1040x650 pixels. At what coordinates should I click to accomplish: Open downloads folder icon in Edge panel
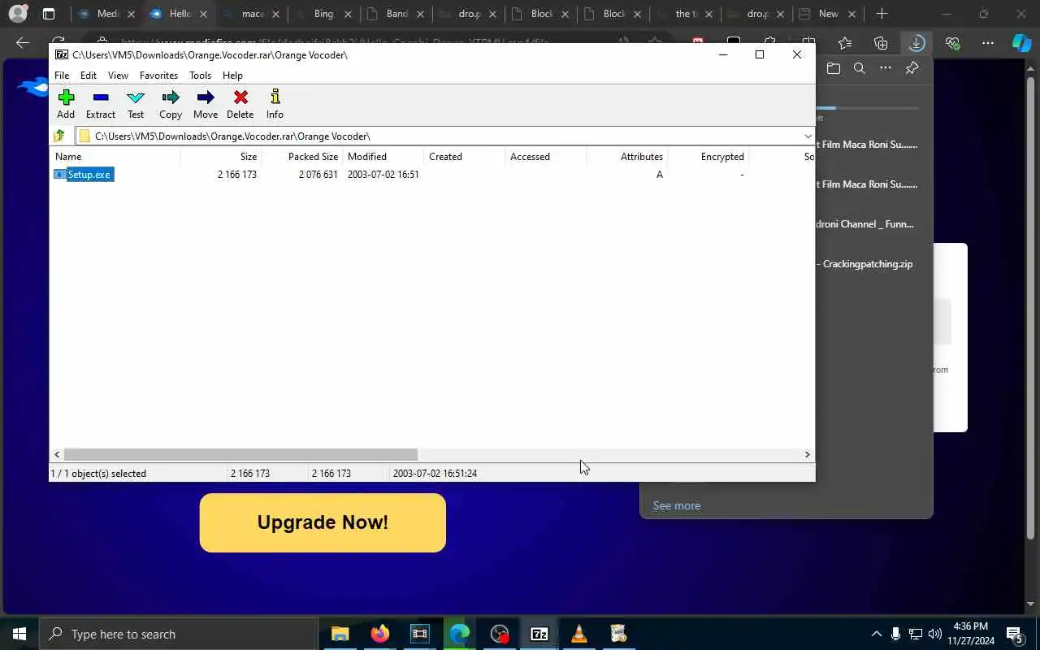(x=833, y=68)
